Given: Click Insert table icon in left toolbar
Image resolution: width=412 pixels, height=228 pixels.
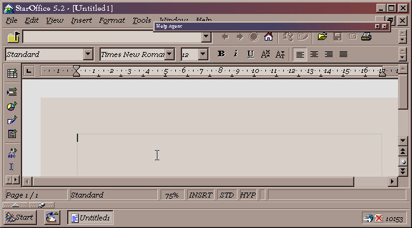Looking at the screenshot, I should (12, 73).
